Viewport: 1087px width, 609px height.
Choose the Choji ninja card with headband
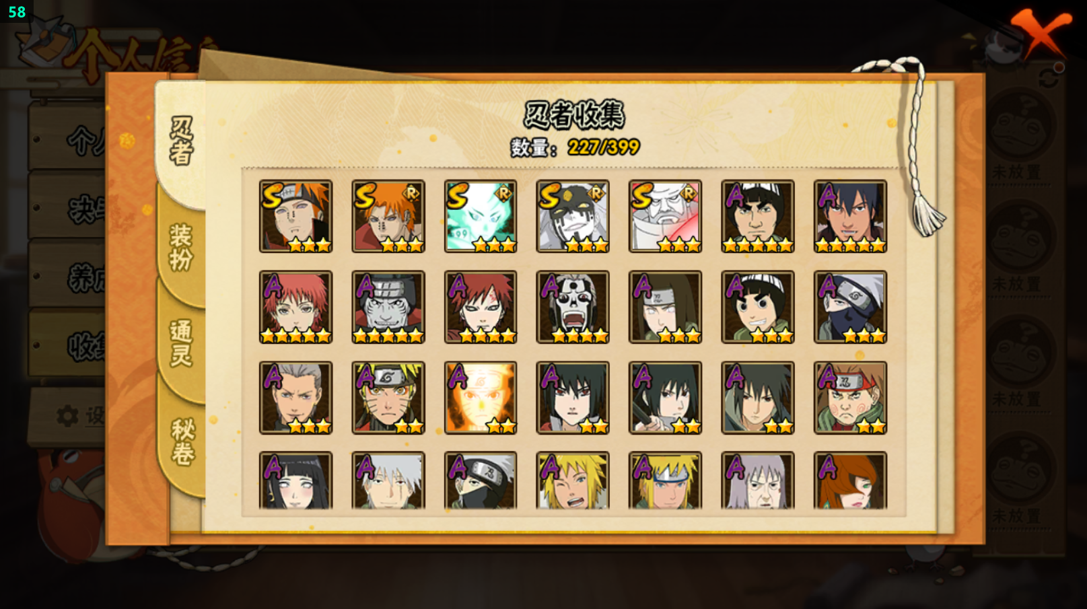[x=850, y=398]
